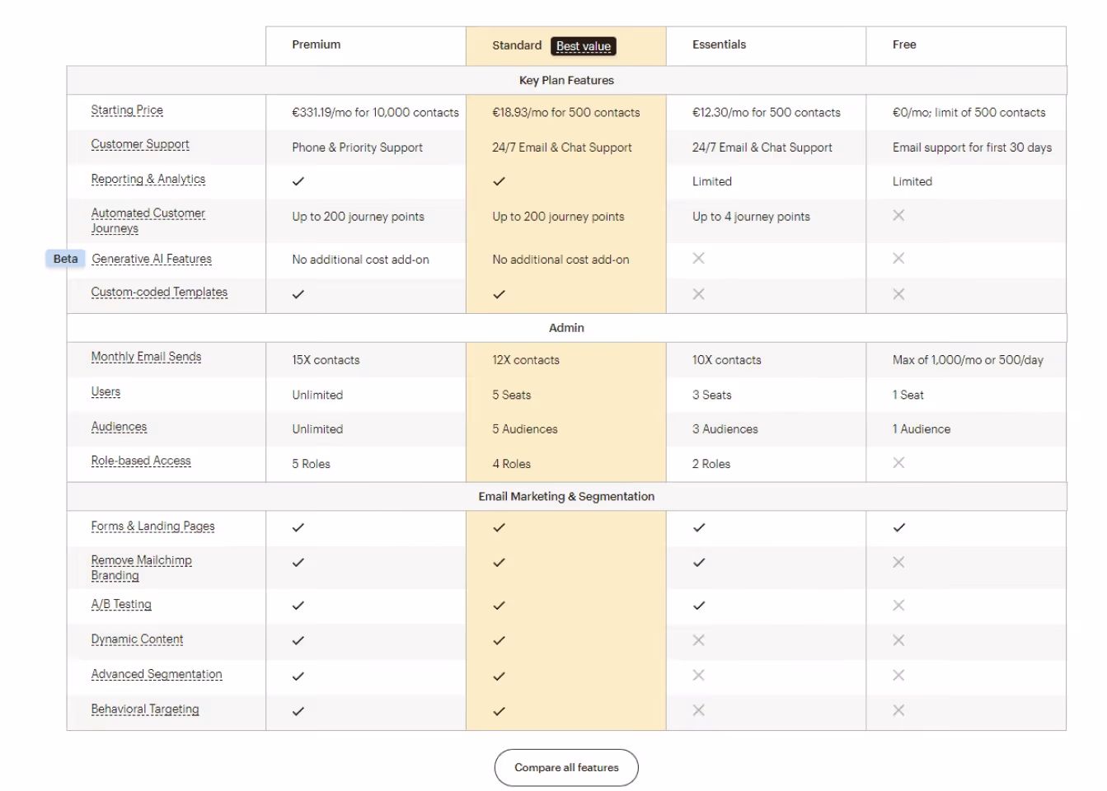The image size is (1107, 791).
Task: Open Generative AI Features link
Action: click(x=152, y=259)
